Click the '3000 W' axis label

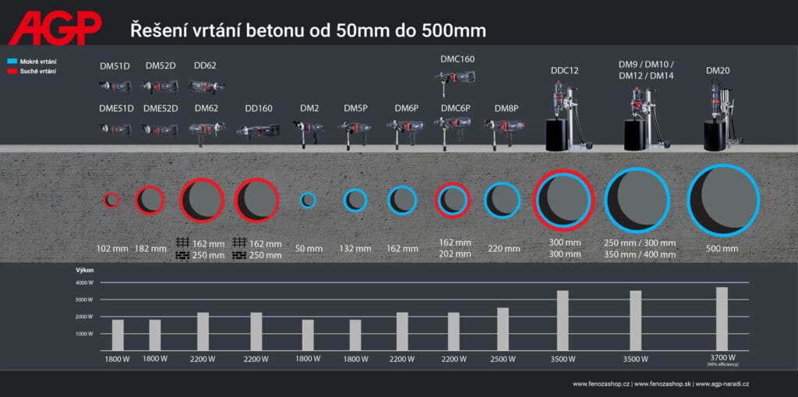(x=84, y=300)
